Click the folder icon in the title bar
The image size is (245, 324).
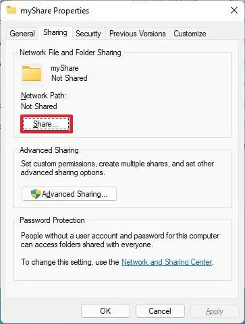(11, 10)
